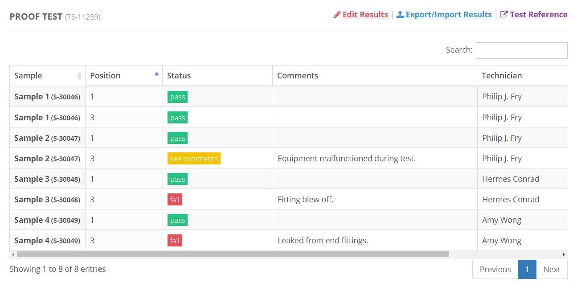
Task: Click the yellow 'see comments' status badge
Action: click(x=194, y=159)
